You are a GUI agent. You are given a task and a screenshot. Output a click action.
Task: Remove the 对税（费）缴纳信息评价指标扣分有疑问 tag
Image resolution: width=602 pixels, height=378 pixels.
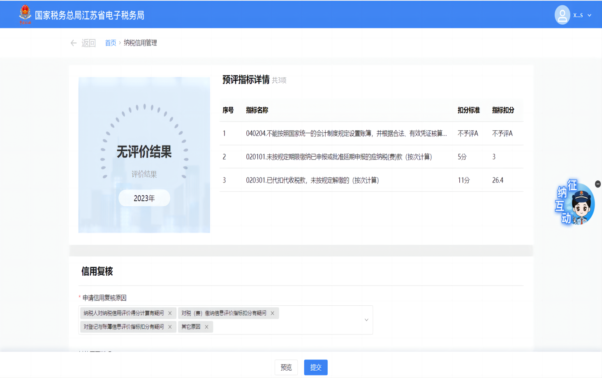[x=272, y=313]
